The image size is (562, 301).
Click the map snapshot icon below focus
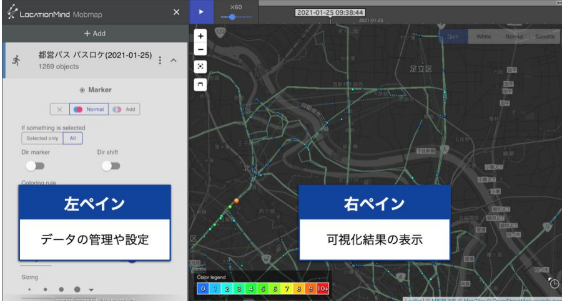tap(200, 84)
